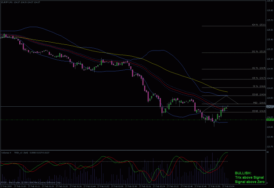
Task: Click 125.25 on the price axis
Action: (270, 49)
